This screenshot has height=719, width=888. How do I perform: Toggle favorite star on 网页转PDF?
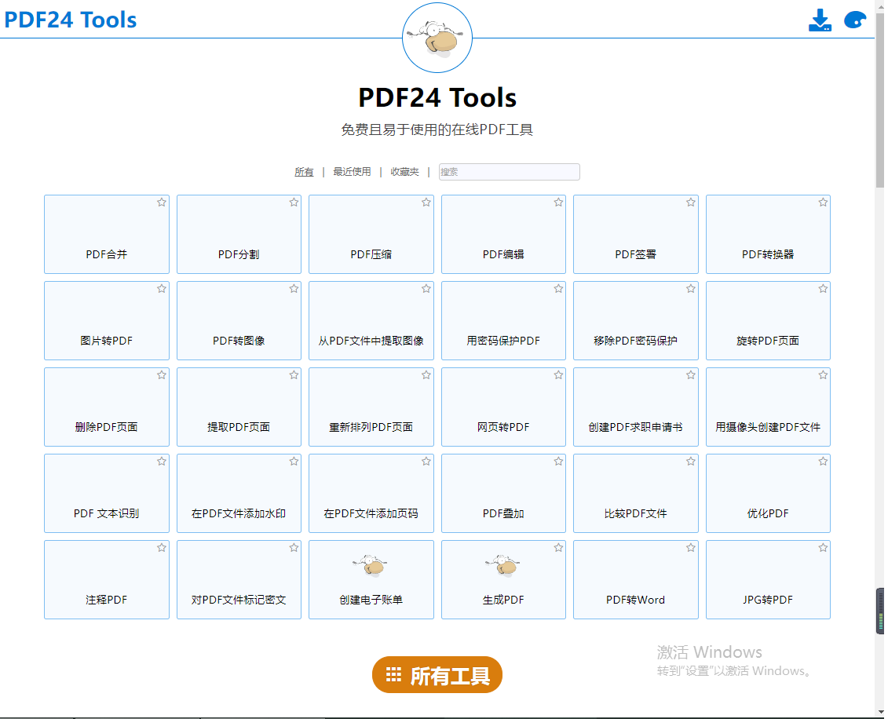tap(558, 374)
